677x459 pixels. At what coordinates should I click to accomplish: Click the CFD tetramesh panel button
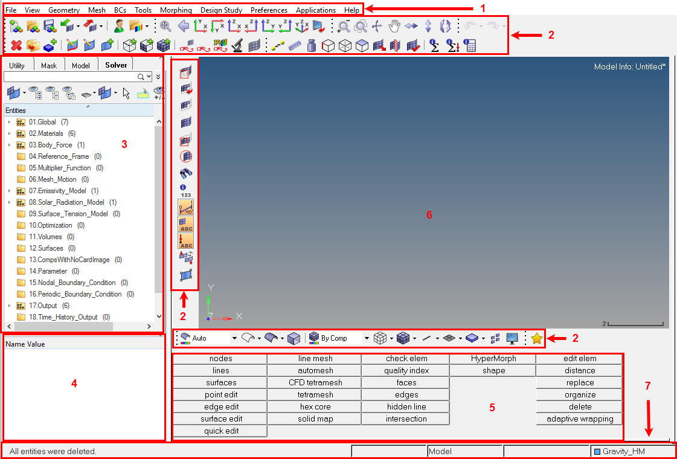point(315,383)
